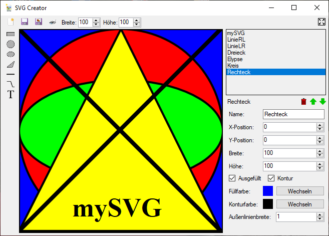The image size is (329, 236).
Task: Select Dreieck in the element list
Action: coord(236,53)
